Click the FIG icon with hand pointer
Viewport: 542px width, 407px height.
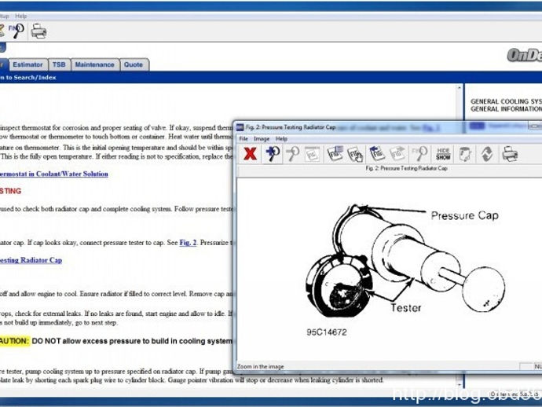pos(354,154)
